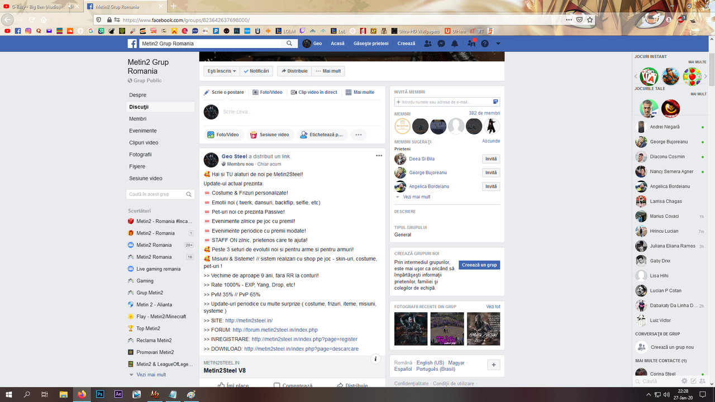Click the Sesiune video button

point(270,135)
